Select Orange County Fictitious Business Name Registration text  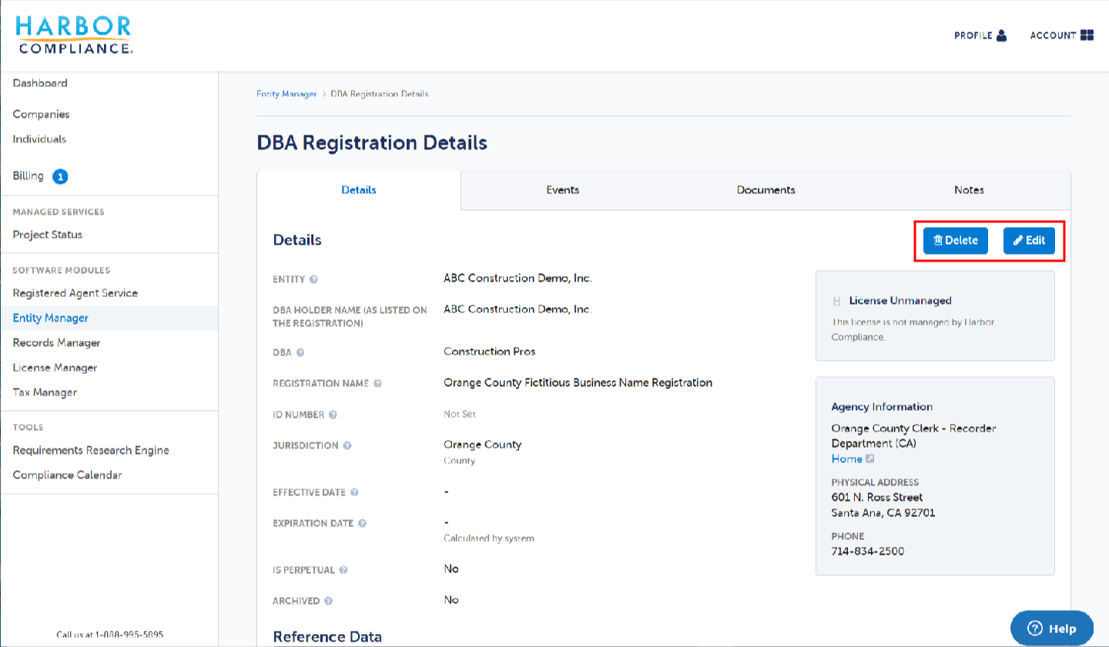[x=578, y=382]
